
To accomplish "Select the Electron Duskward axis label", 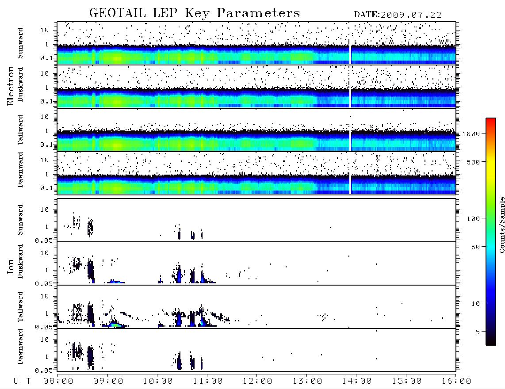I will tap(20, 84).
